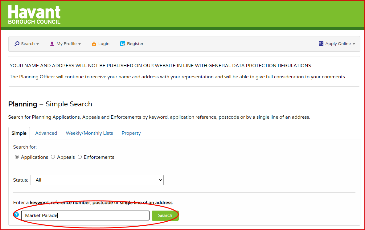The height and width of the screenshot is (230, 365).
Task: Click the magnifying glass Search icon
Action: tap(17, 44)
